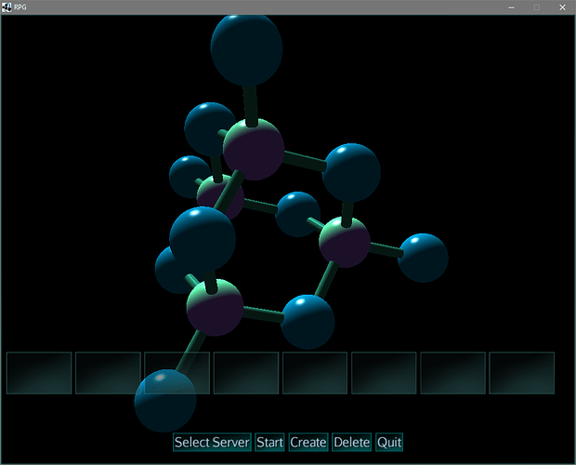Start the game with Start button
Screen dimensions: 576x465
click(269, 442)
